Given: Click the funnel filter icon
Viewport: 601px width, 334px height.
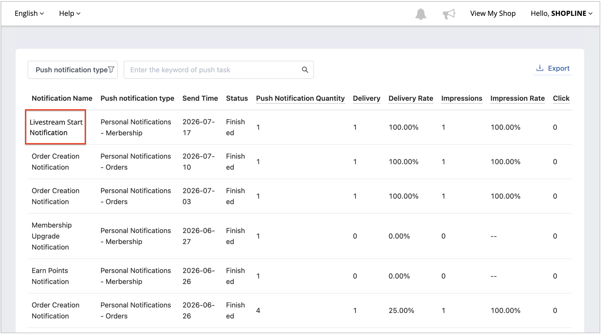Looking at the screenshot, I should (x=111, y=70).
